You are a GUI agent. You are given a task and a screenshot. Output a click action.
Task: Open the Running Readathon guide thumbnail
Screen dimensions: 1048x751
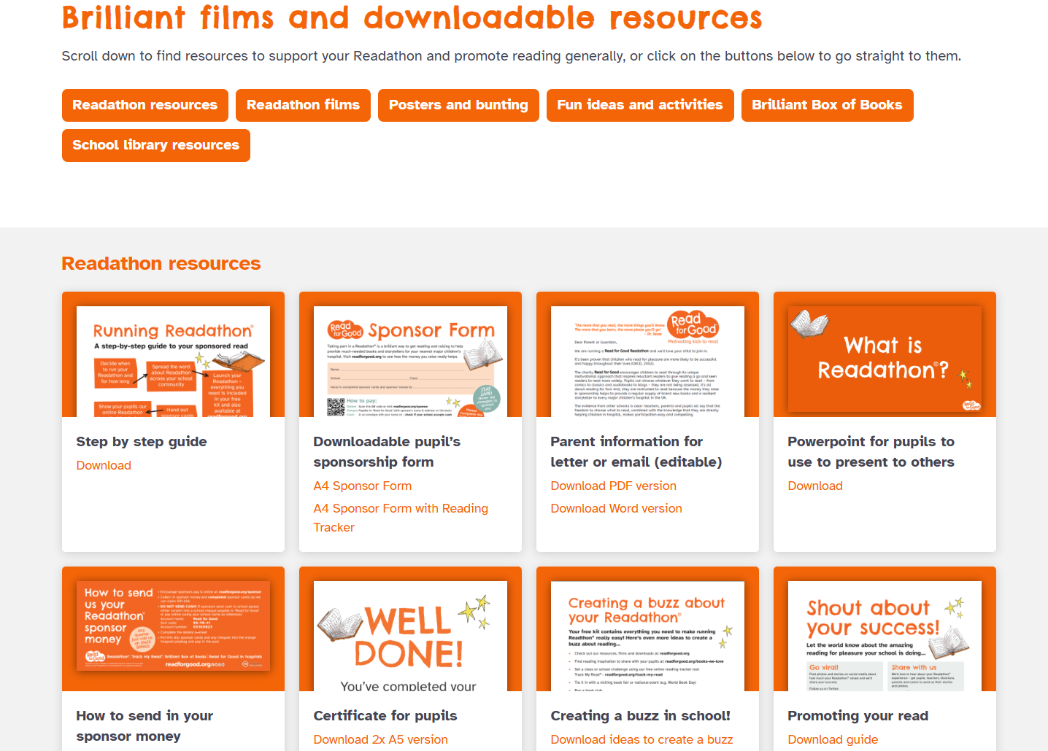pos(173,362)
